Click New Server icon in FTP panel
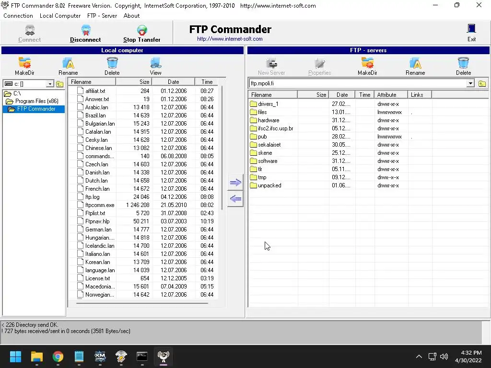This screenshot has width=491, height=368. tap(271, 66)
